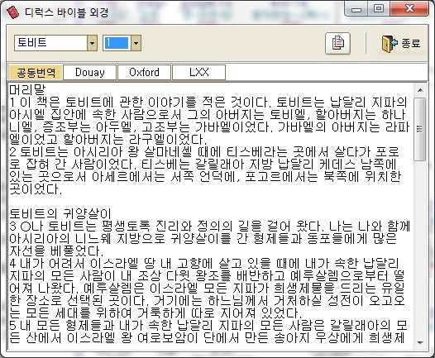Switch to the Douay tab
This screenshot has width=435, height=358.
[x=89, y=73]
